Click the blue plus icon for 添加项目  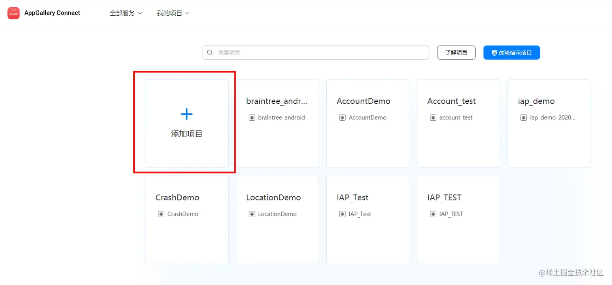coord(187,114)
